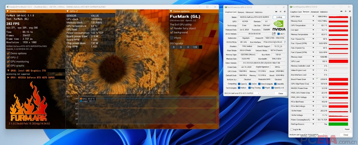Click the GPU-Z Graphics Card window title icon
358x145 pixels.
(x=226, y=6)
